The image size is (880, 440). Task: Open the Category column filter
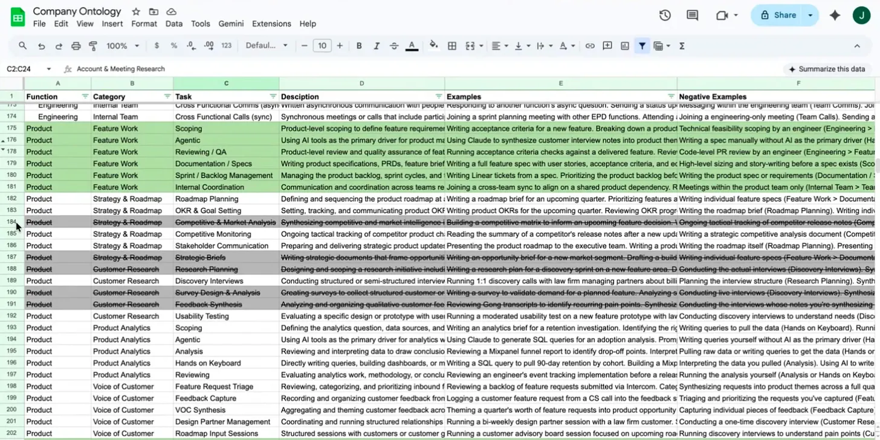167,97
